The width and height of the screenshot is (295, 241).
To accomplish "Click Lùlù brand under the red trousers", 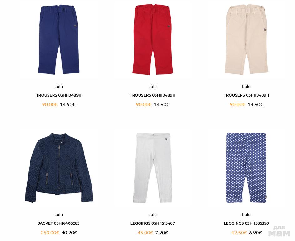I will coord(153,86).
